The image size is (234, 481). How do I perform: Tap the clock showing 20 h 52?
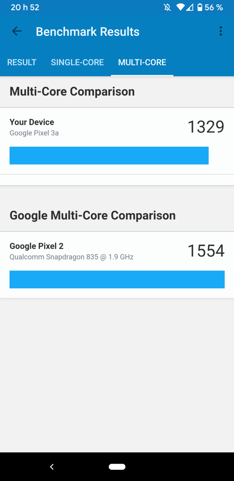(25, 8)
